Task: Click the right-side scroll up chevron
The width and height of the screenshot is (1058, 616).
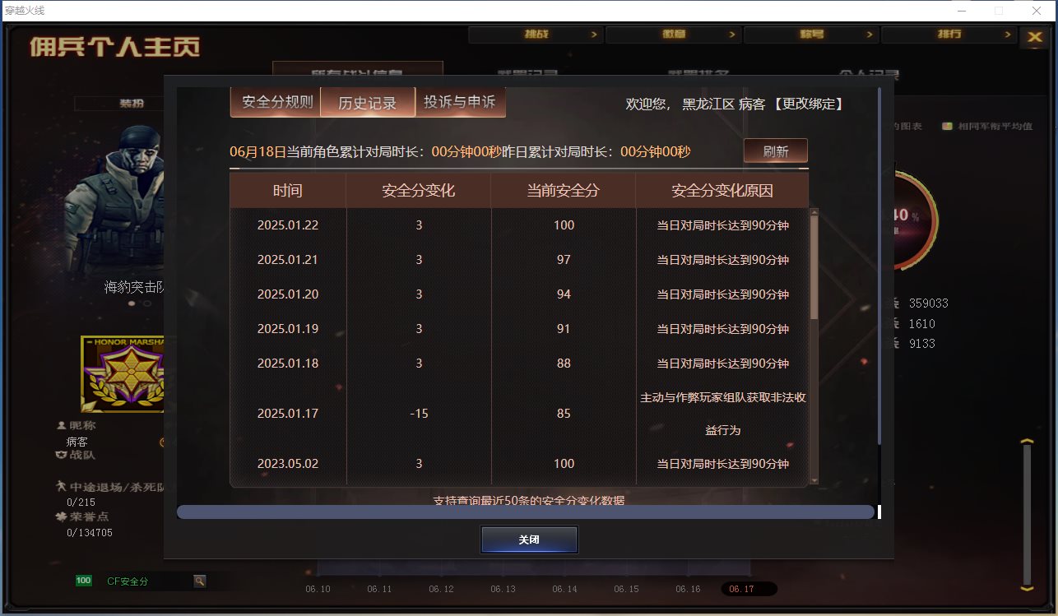Action: (1026, 442)
